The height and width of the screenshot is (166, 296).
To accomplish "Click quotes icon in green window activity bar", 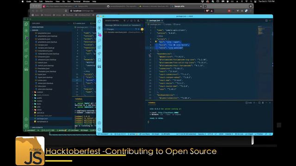I will coord(26,69).
